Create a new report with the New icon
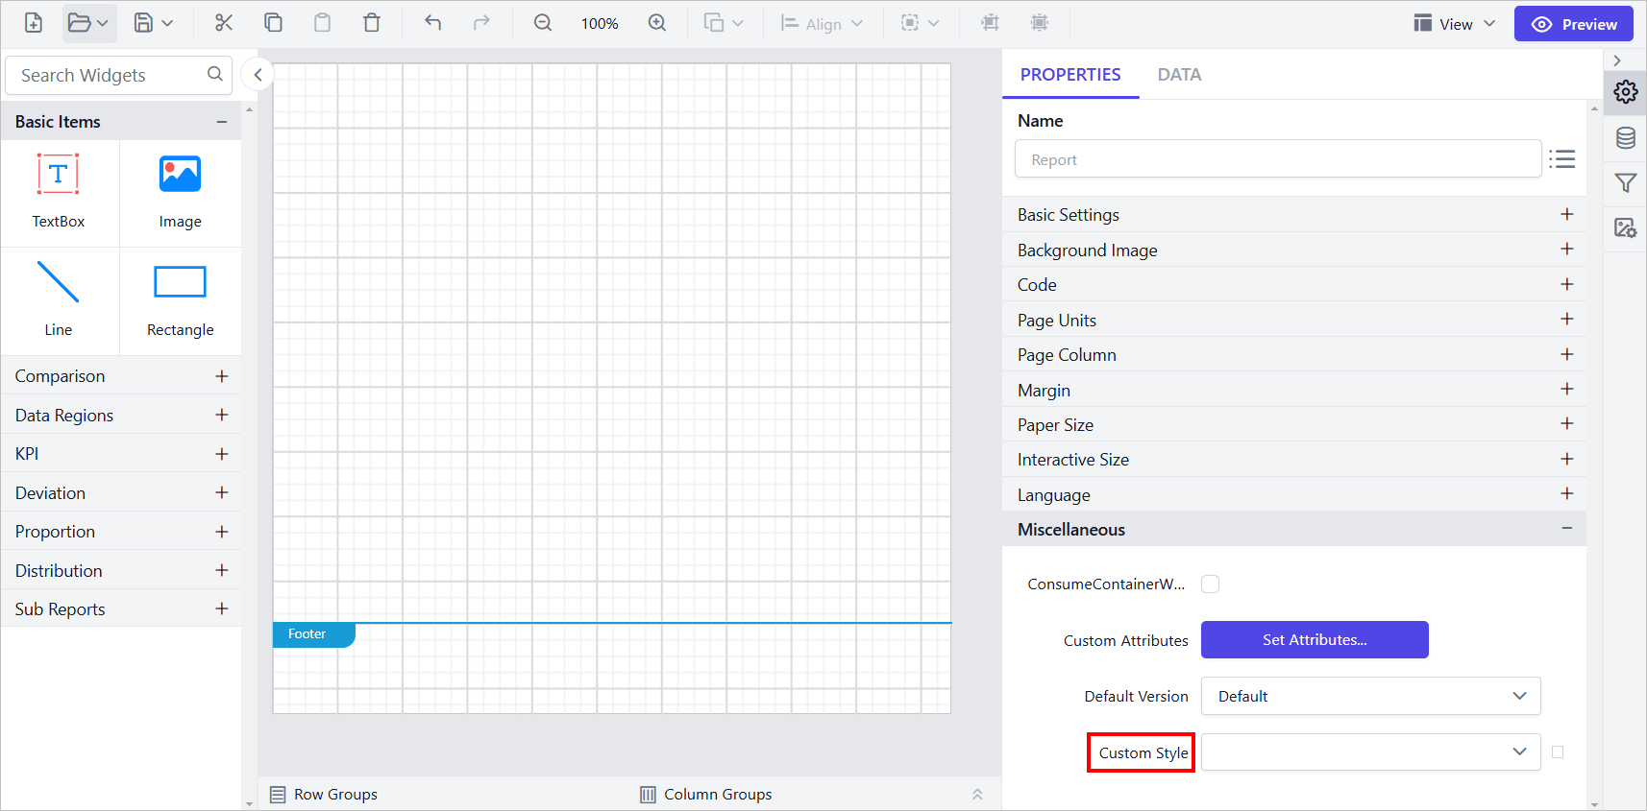Viewport: 1647px width, 811px height. tap(34, 23)
